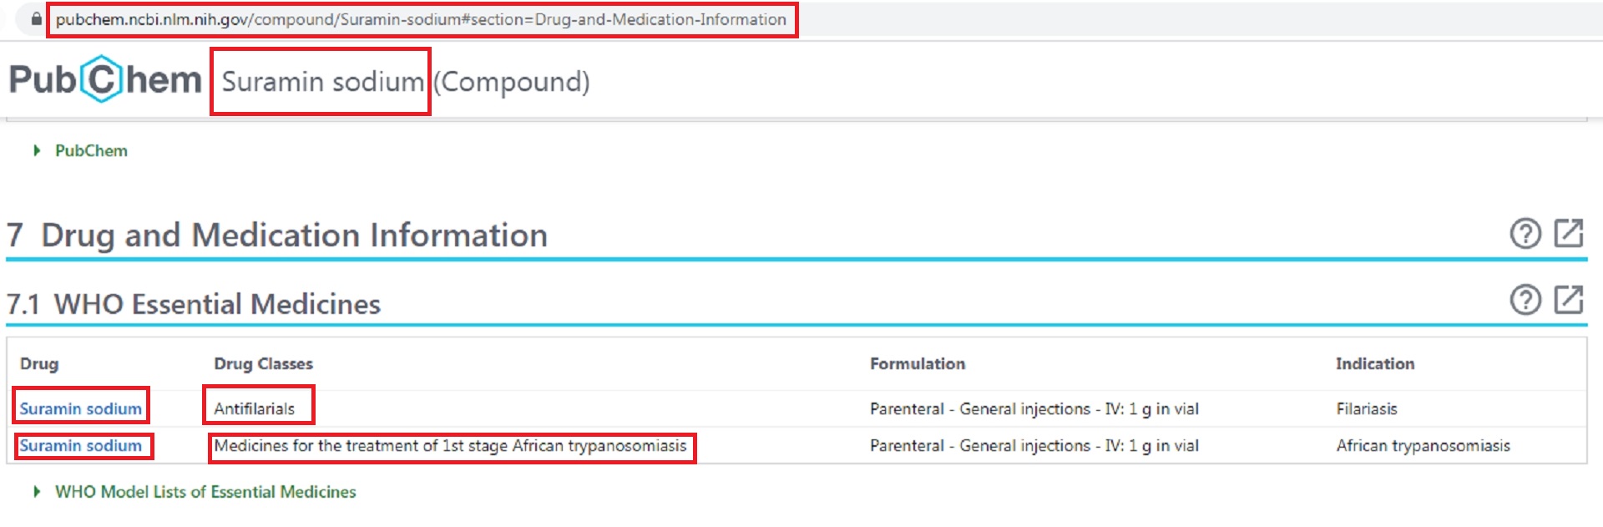Click the browser URL address field
Image resolution: width=1603 pixels, height=527 pixels.
tap(421, 19)
